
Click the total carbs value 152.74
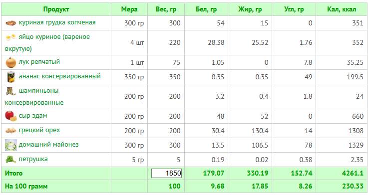point(302,174)
